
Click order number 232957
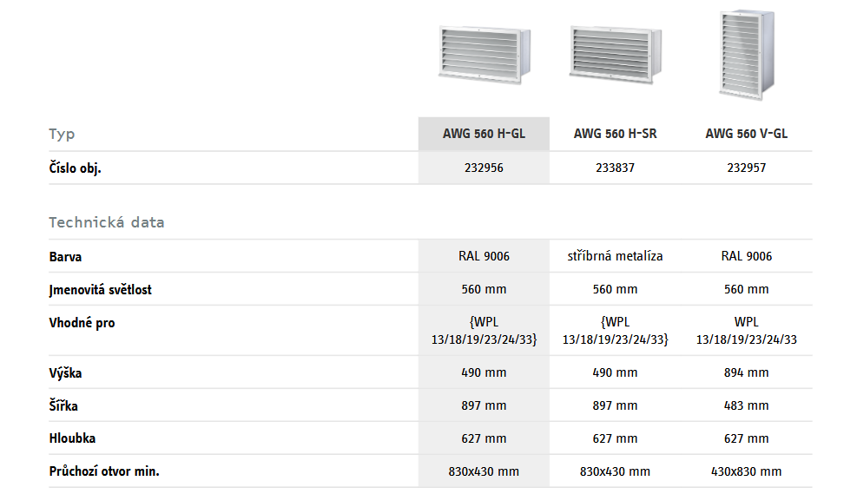(x=746, y=168)
